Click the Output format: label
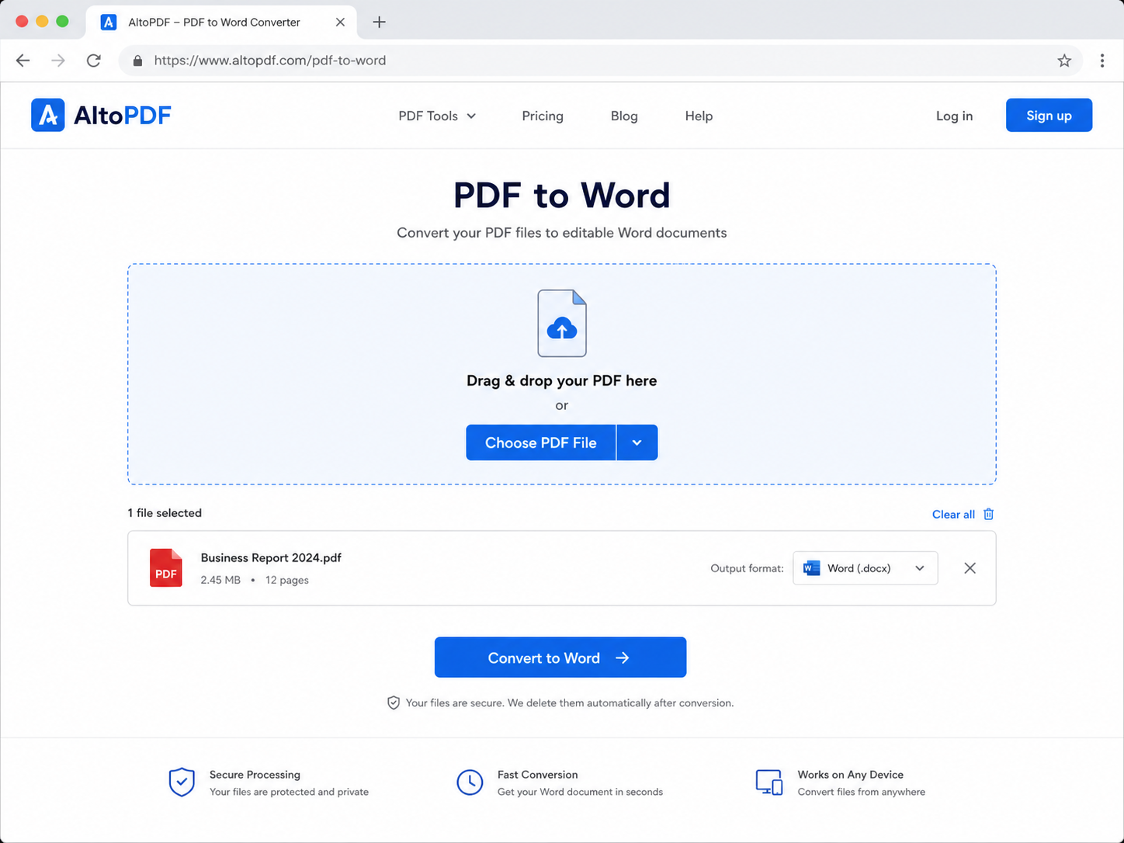Viewport: 1124px width, 843px height. 747,568
